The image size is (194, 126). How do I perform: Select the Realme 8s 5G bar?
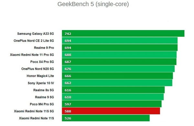[113, 90]
